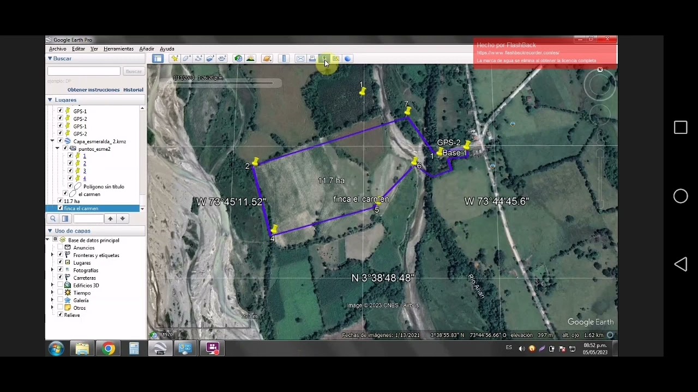Open Google Chrome from the taskbar
Viewport: 698px width, 392px height.
[x=108, y=348]
